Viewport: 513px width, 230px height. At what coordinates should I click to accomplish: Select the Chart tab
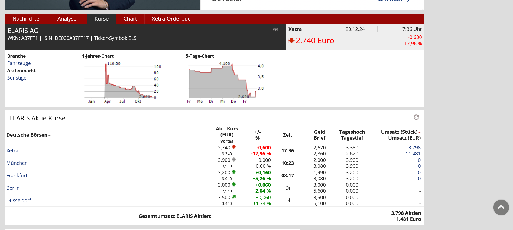130,19
